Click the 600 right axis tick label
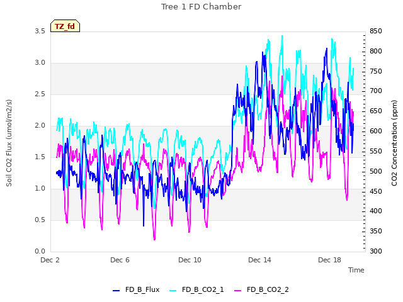The width and height of the screenshot is (403, 302). pyautogui.click(x=376, y=131)
